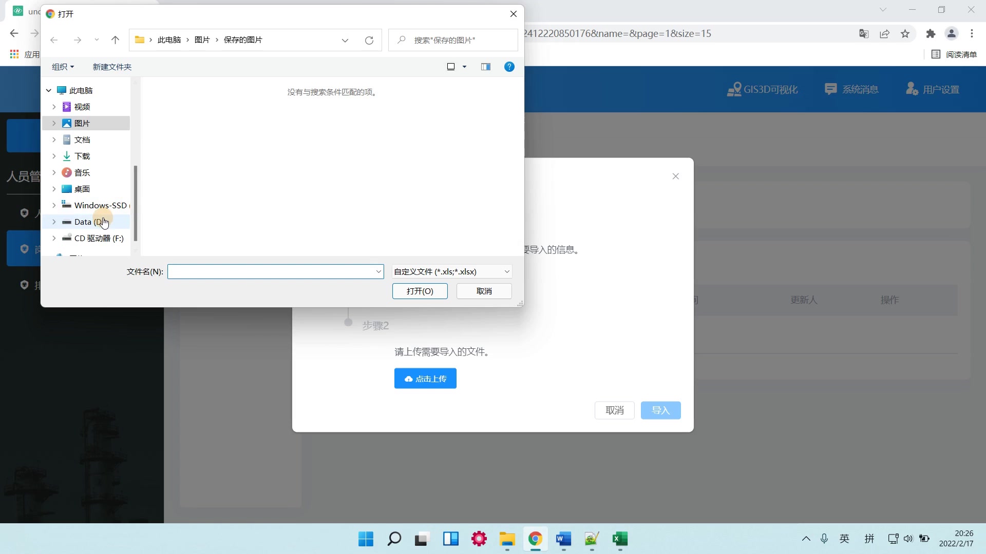Open the view options dropdown arrow
Image resolution: width=986 pixels, height=554 pixels.
point(464,67)
